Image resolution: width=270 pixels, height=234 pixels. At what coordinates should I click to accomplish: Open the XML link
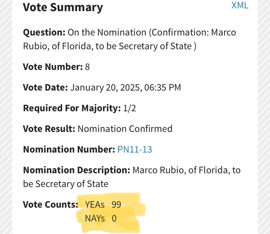click(240, 5)
